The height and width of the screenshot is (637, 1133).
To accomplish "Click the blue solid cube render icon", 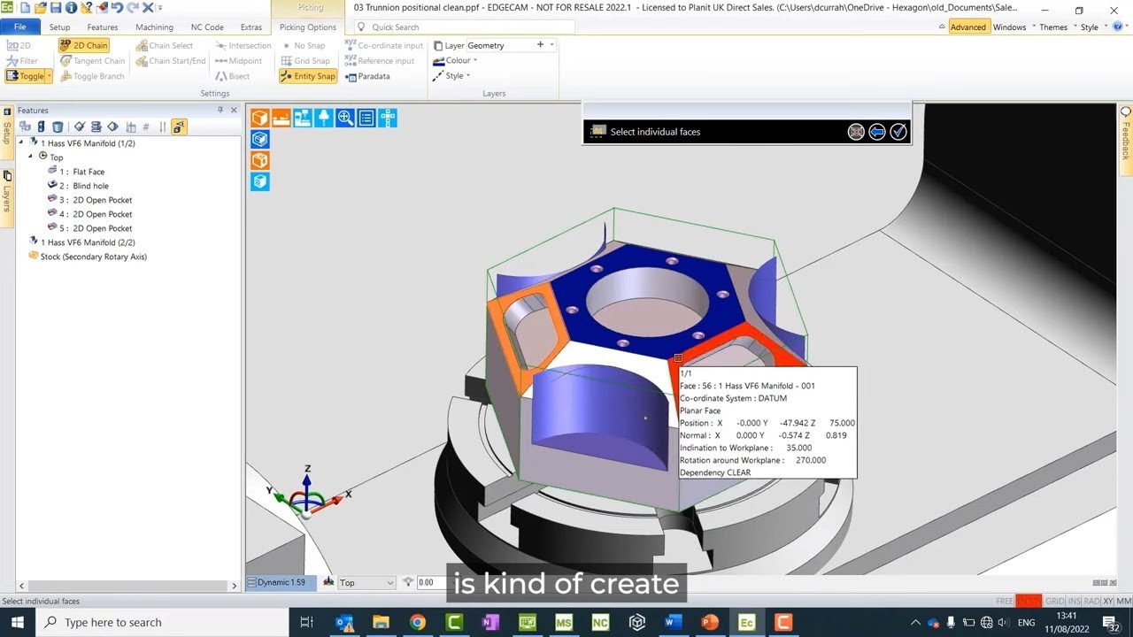I will click(260, 139).
